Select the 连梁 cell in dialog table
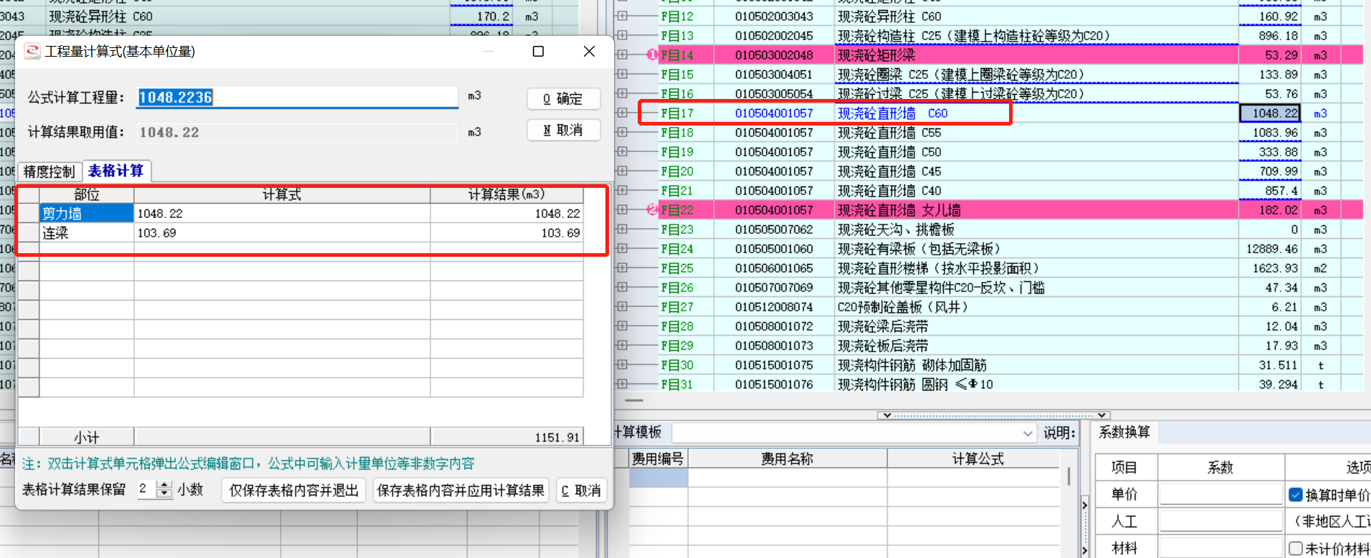The width and height of the screenshot is (1371, 558). (x=87, y=232)
